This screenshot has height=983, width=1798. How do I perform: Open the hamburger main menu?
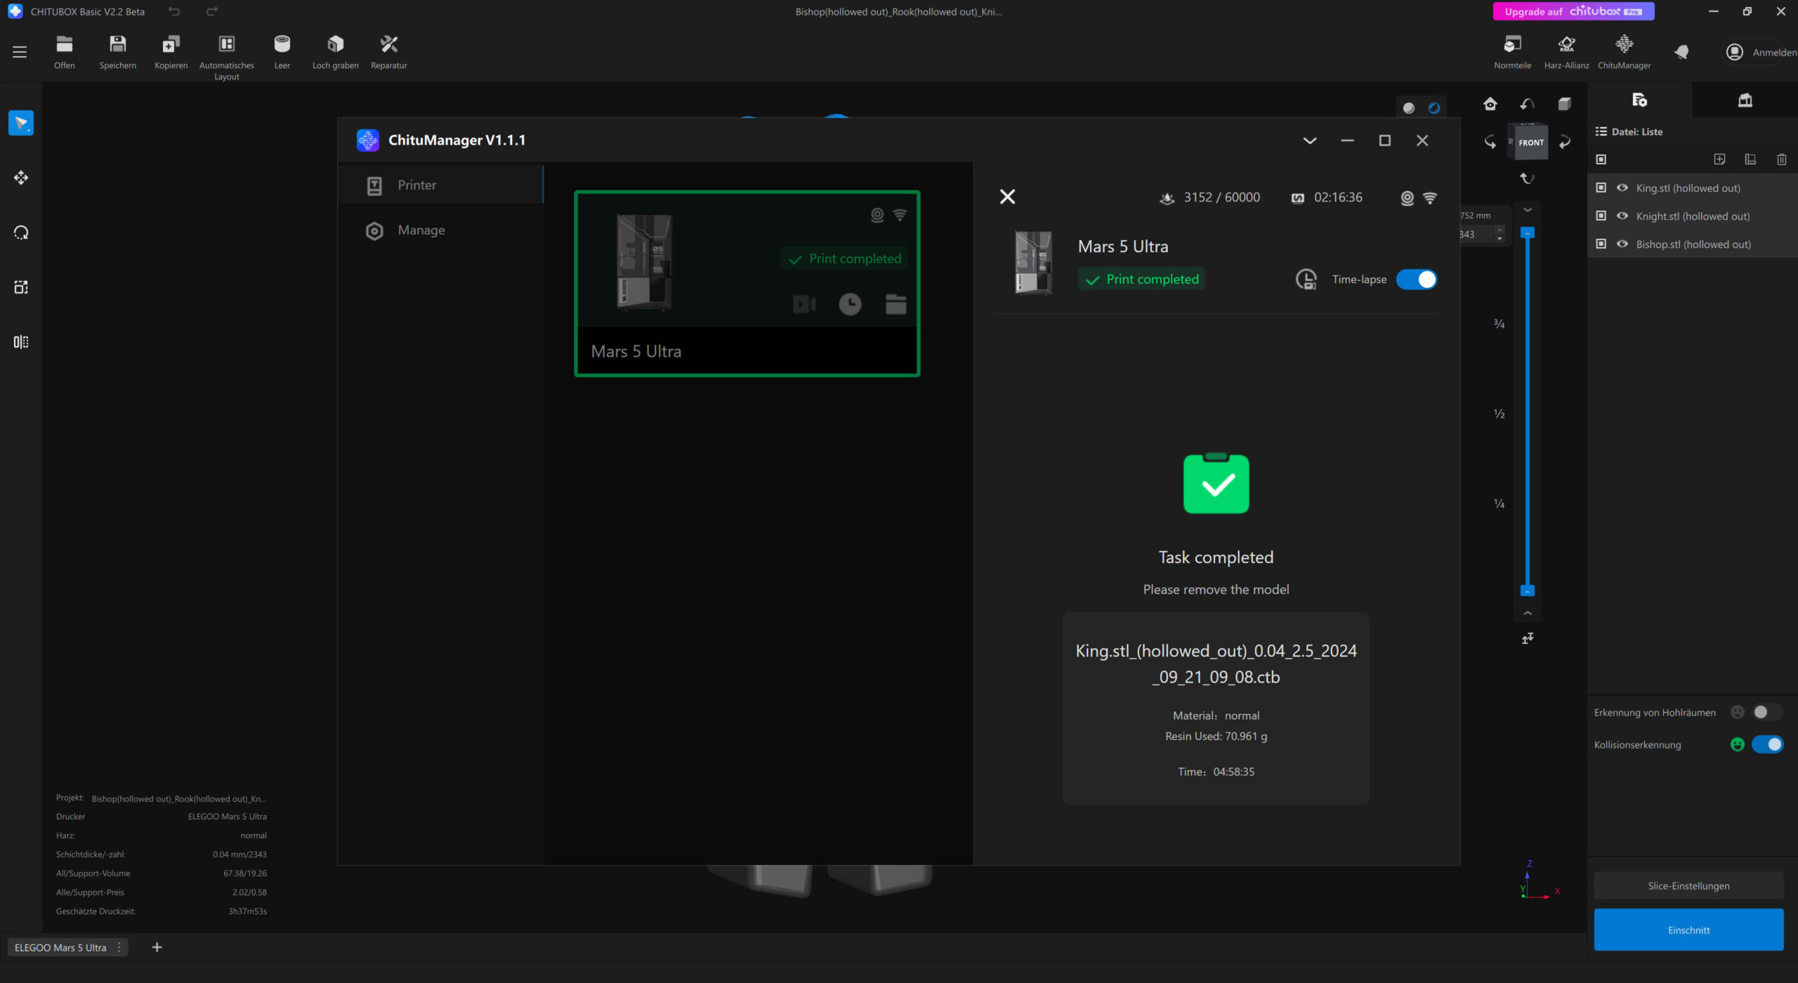(x=20, y=52)
